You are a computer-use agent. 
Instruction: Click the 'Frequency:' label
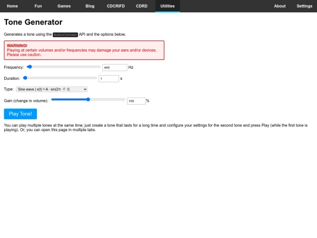pos(14,68)
